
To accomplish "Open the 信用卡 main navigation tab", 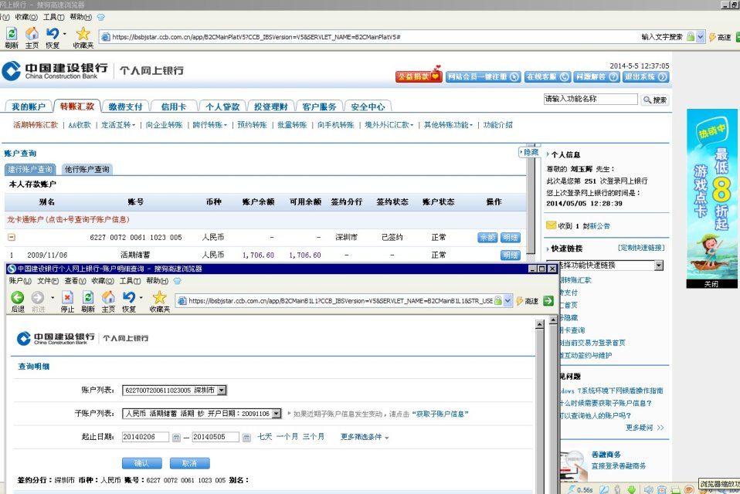I will pos(173,107).
